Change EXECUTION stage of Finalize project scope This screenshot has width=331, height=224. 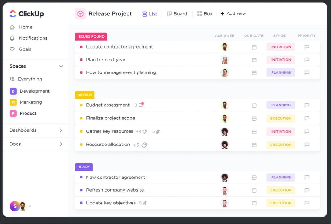[281, 119]
